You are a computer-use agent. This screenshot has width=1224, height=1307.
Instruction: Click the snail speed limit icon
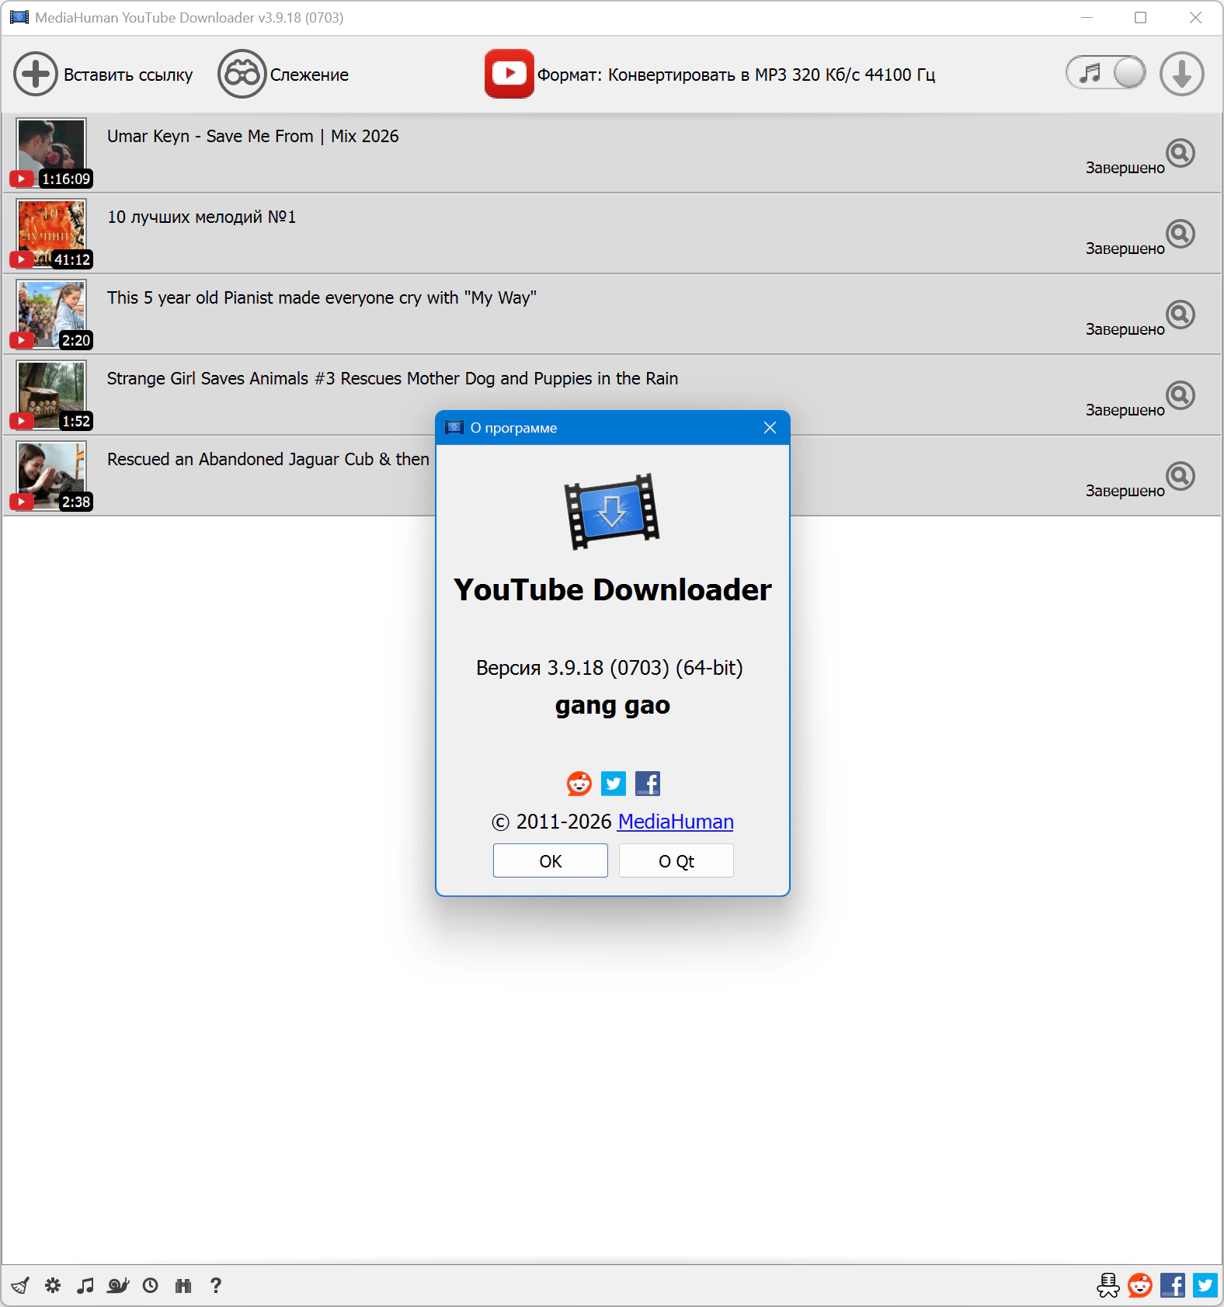coord(118,1285)
